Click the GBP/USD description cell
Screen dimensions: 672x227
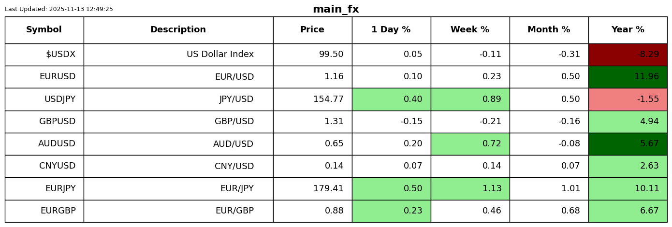tap(178, 122)
